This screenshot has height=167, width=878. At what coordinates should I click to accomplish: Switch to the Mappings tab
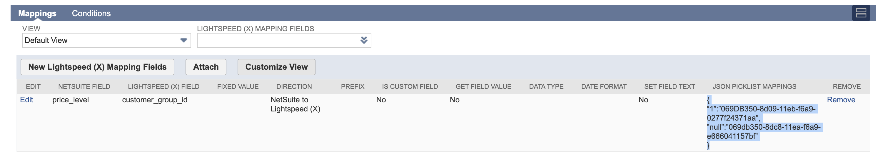point(37,13)
